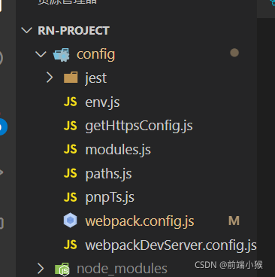Click the JS icon beside modules.js
275x277 pixels.
pyautogui.click(x=71, y=150)
